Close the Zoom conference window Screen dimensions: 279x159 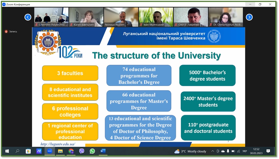(x=270, y=4)
